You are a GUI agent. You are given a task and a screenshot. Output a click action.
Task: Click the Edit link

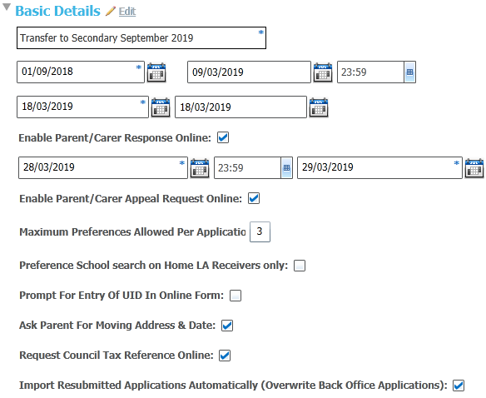click(127, 12)
